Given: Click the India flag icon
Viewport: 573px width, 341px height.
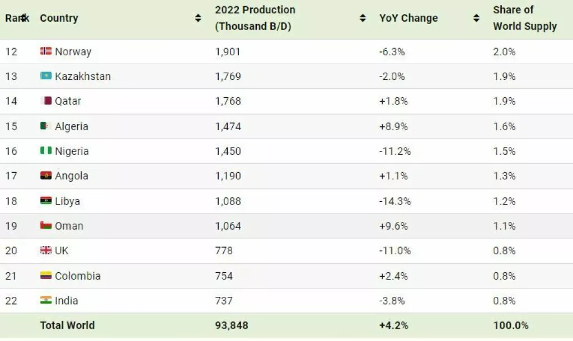Looking at the screenshot, I should [x=46, y=300].
